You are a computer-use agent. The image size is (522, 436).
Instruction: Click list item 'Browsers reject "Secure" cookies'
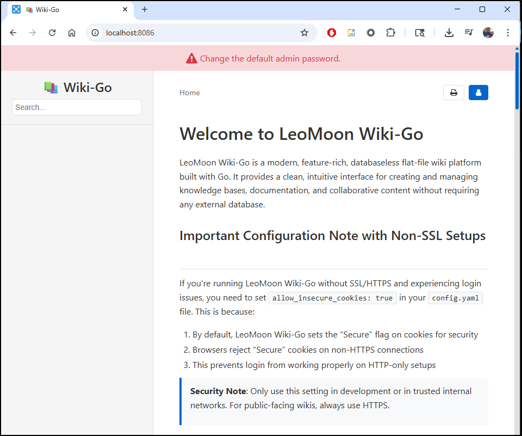point(308,349)
